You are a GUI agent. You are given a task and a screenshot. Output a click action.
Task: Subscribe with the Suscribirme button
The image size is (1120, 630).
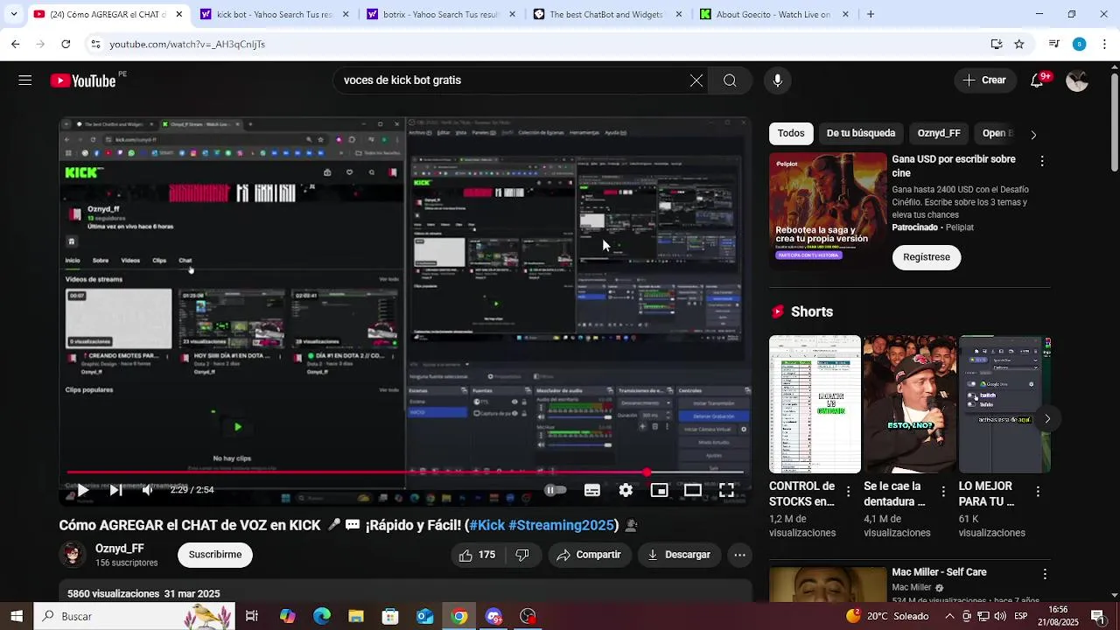[x=215, y=555]
